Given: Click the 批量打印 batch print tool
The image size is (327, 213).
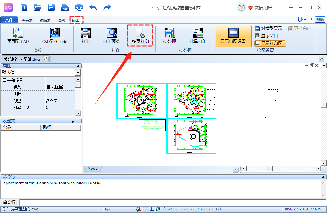Looking at the screenshot, I should (x=198, y=36).
